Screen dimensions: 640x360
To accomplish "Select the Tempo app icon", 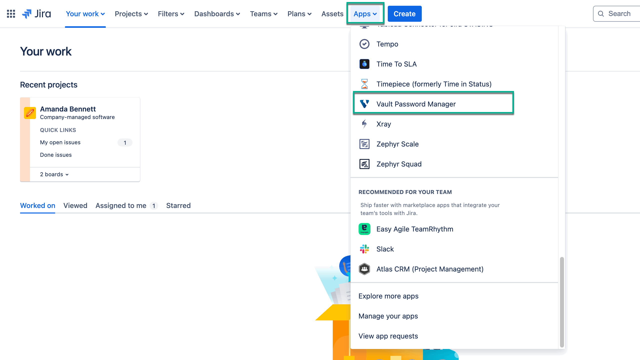I will [364, 44].
